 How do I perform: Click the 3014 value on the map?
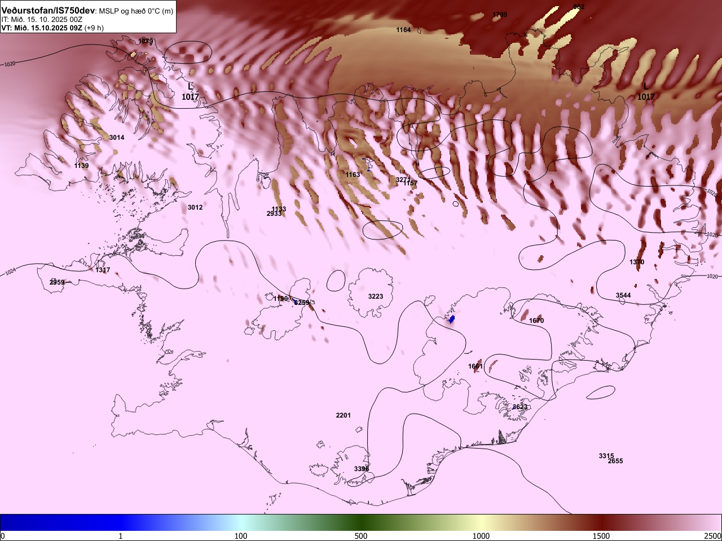pyautogui.click(x=117, y=138)
